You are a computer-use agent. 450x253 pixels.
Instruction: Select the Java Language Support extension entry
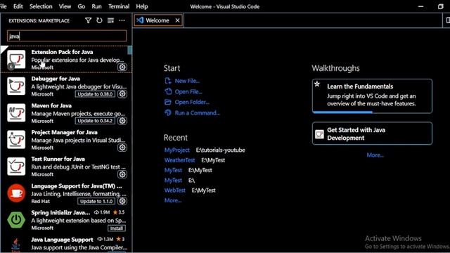coord(66,245)
